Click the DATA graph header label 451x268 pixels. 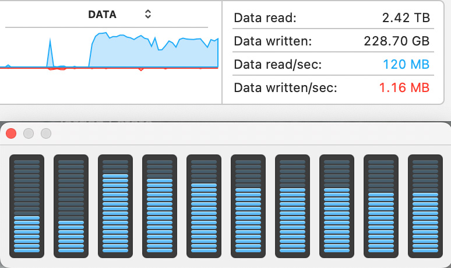point(102,15)
